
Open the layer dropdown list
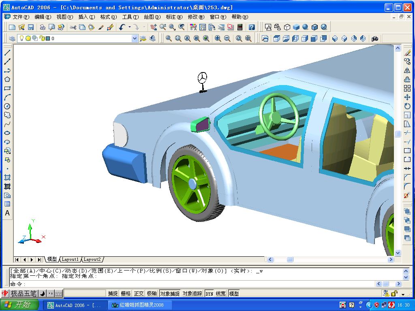pos(135,38)
